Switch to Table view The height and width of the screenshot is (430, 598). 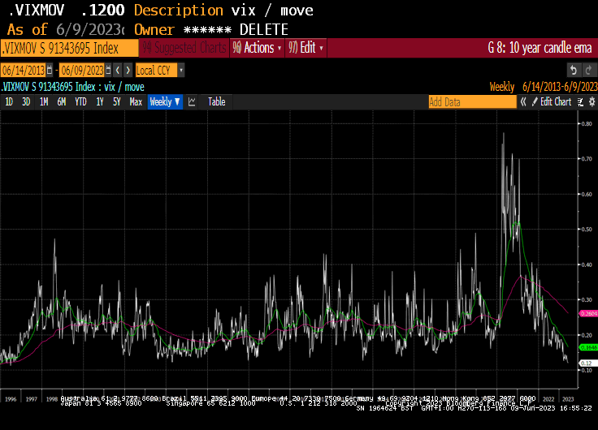(216, 102)
